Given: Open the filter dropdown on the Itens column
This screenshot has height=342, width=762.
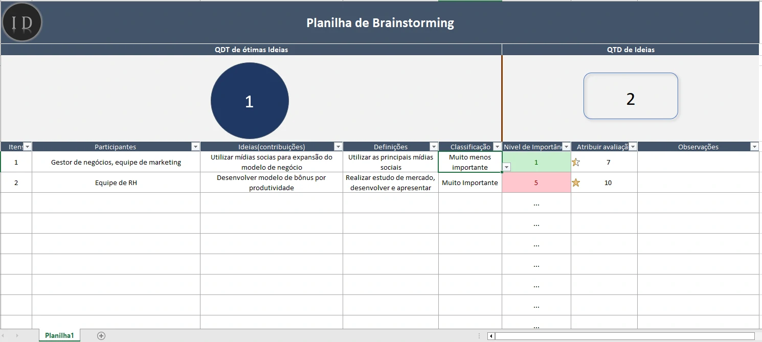Looking at the screenshot, I should coord(27,146).
